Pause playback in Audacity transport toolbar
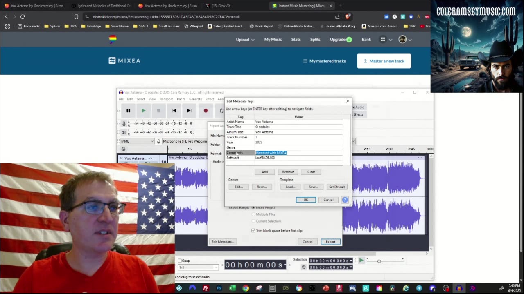 pyautogui.click(x=128, y=111)
